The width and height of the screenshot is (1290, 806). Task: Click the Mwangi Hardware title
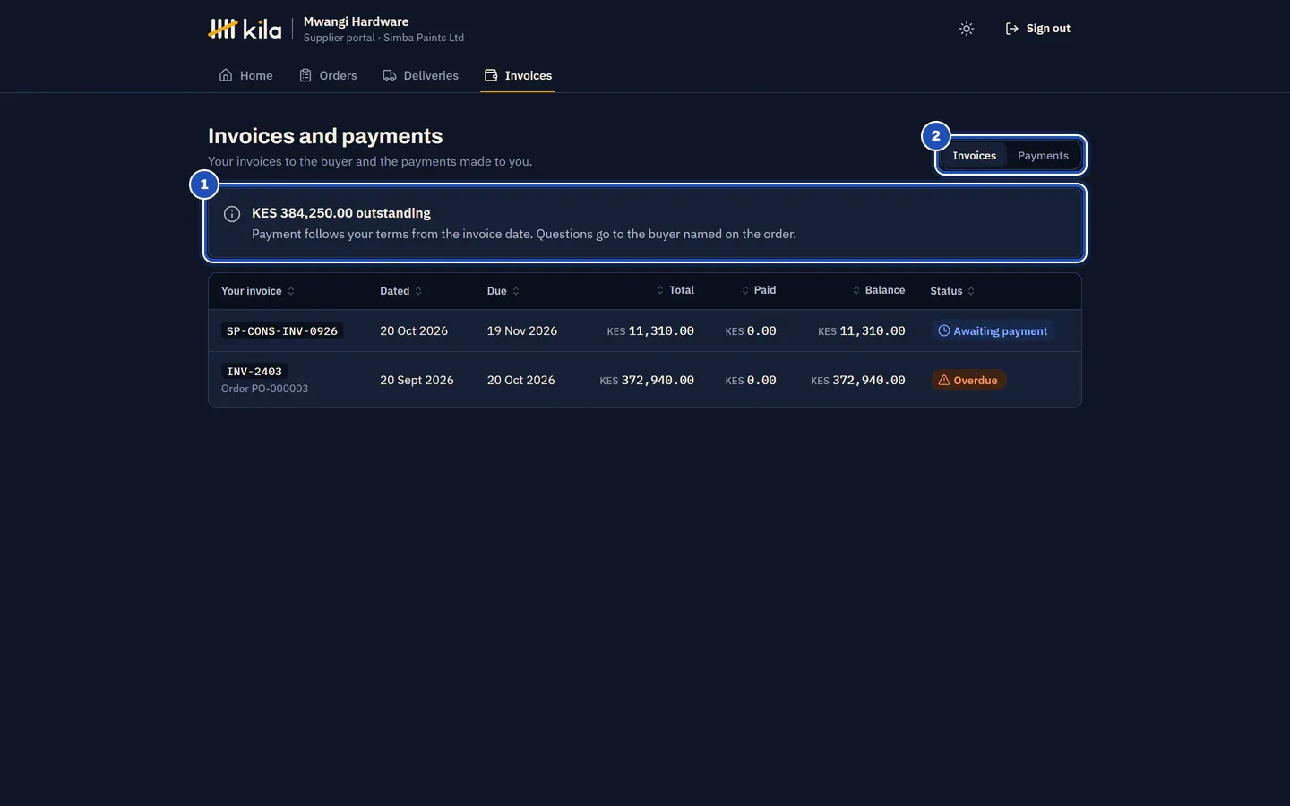pos(356,21)
